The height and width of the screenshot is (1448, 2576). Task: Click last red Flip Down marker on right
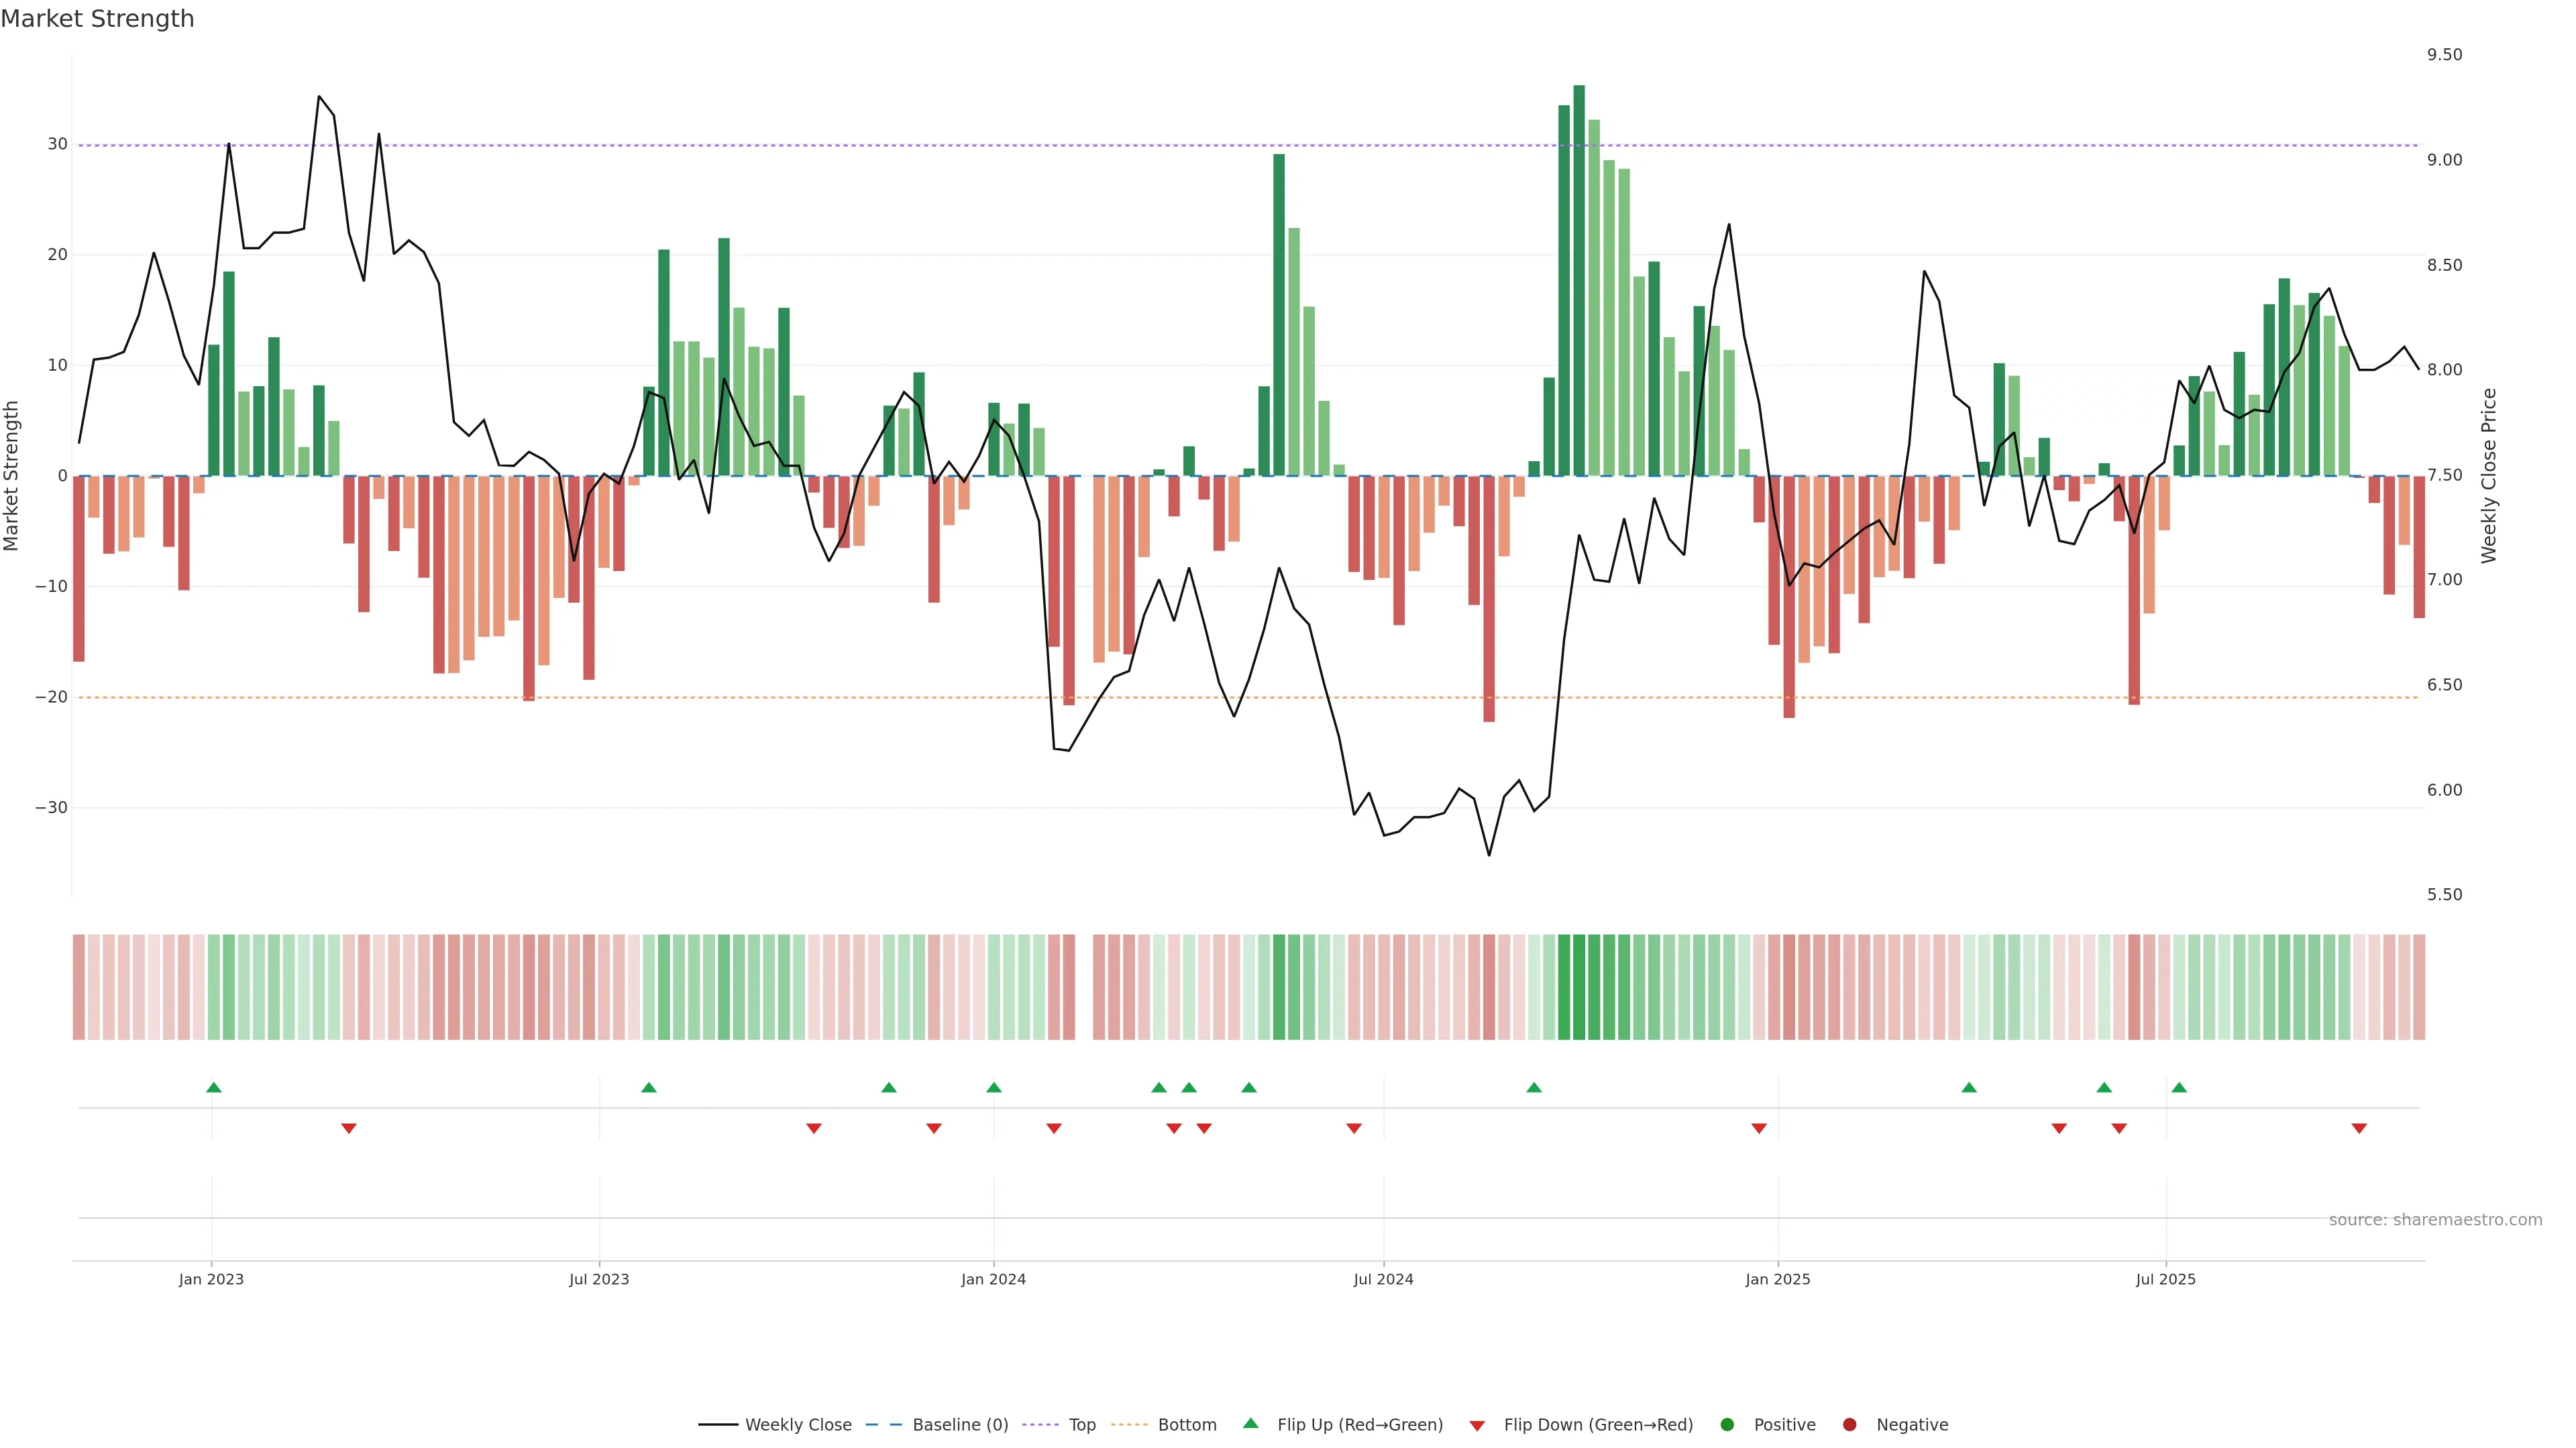[2359, 1128]
